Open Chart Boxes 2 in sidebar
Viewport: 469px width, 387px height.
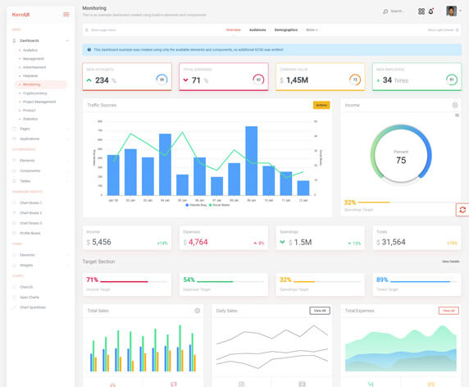pos(30,213)
